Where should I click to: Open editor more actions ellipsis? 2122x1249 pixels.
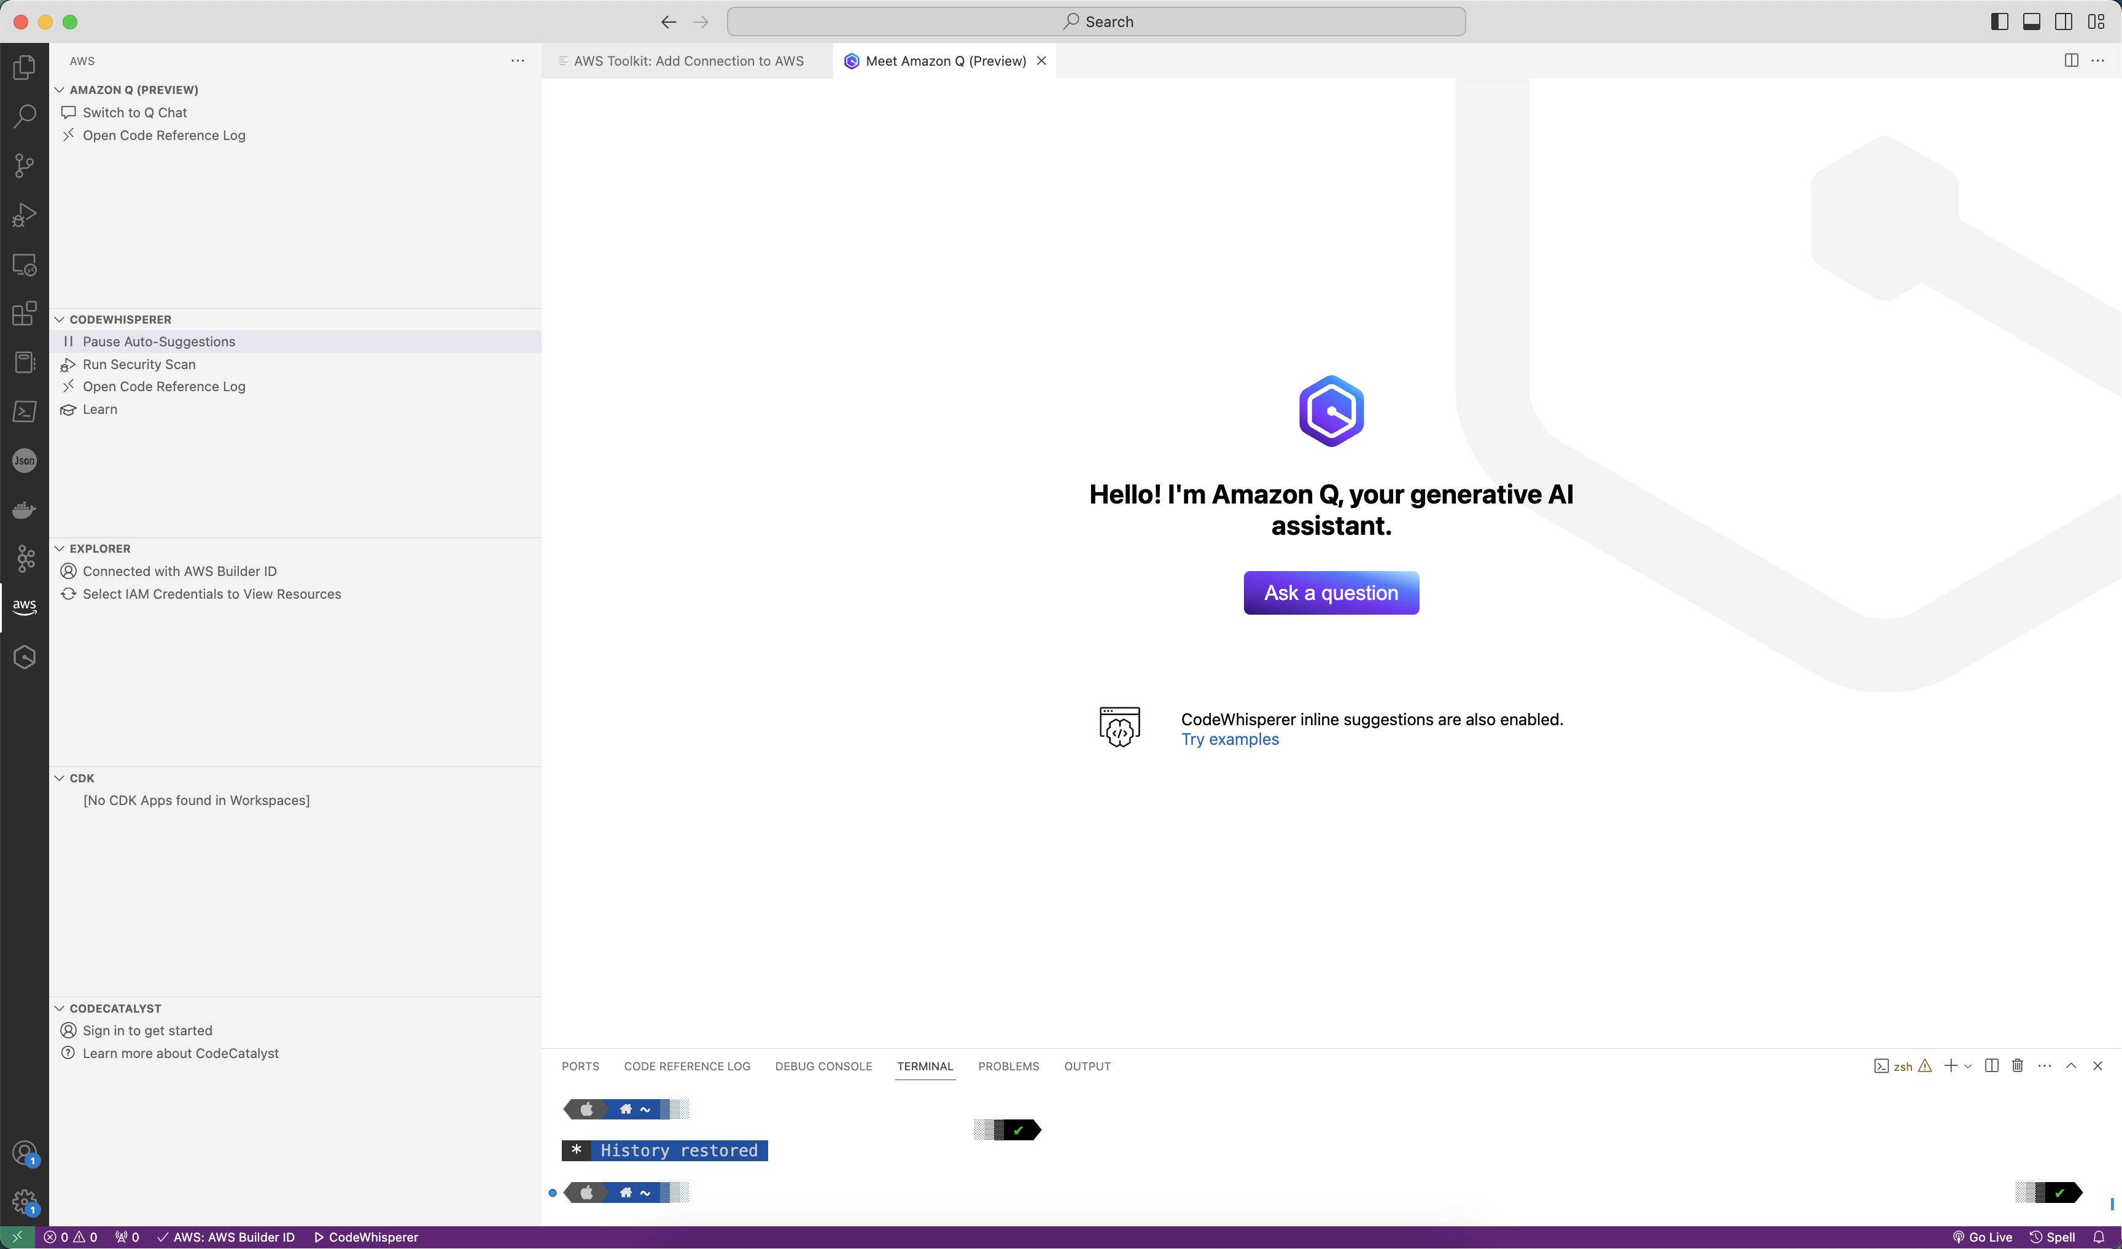pyautogui.click(x=2097, y=61)
